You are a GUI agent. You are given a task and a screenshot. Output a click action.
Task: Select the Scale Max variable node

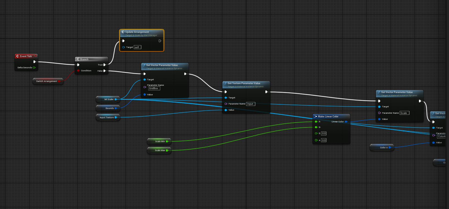[158, 150]
